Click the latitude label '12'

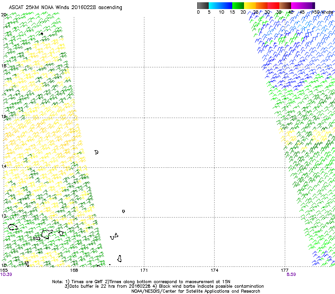coord(4,216)
